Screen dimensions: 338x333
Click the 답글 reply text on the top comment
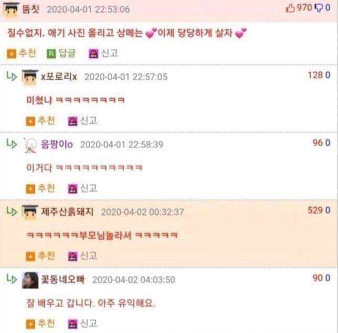point(67,53)
